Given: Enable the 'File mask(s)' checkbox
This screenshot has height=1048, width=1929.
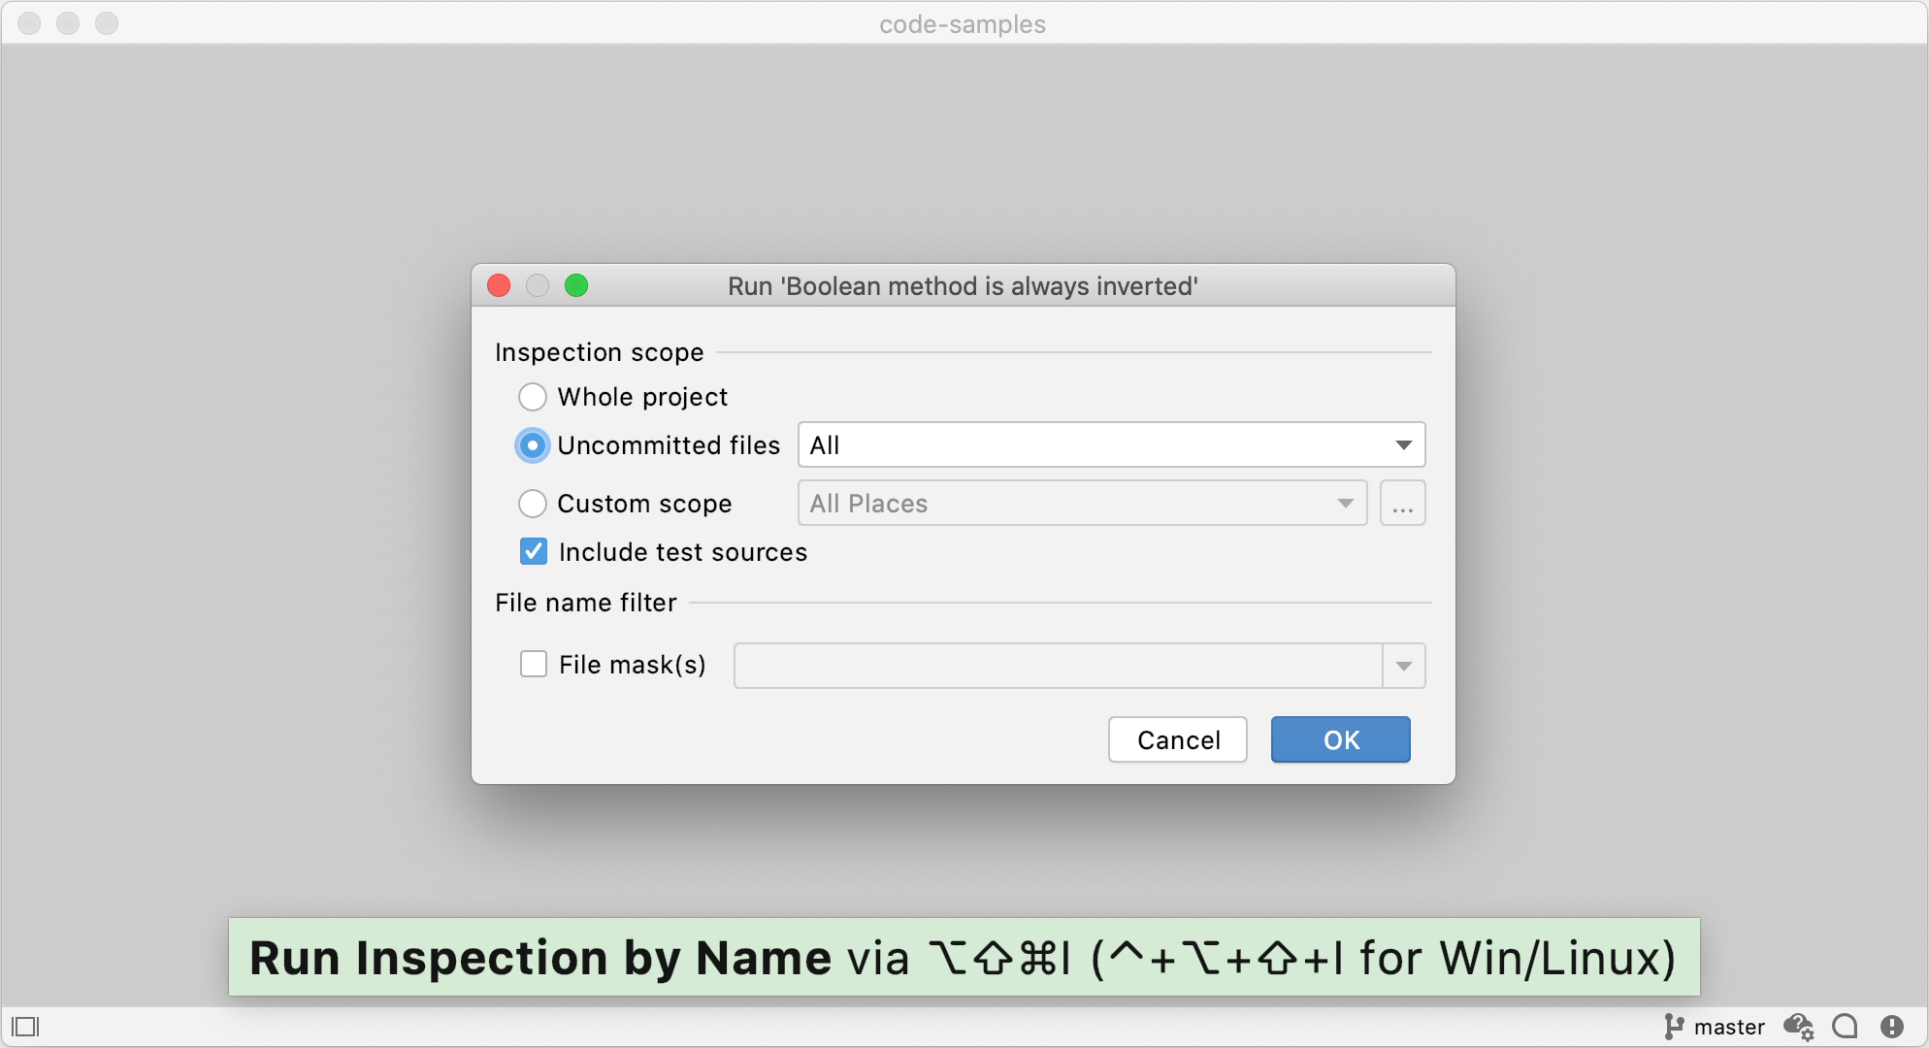Looking at the screenshot, I should click(533, 666).
